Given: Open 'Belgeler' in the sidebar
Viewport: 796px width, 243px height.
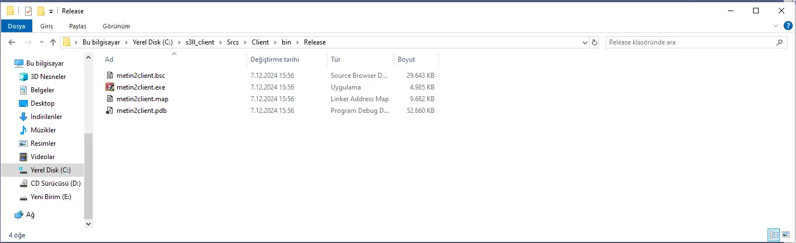Looking at the screenshot, I should 42,90.
